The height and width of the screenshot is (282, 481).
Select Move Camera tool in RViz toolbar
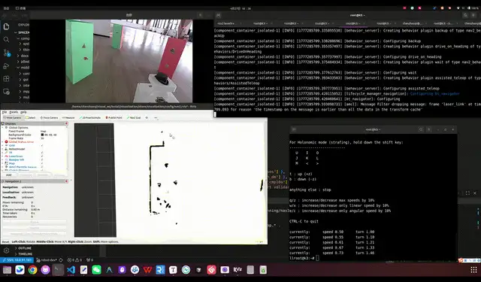12,117
